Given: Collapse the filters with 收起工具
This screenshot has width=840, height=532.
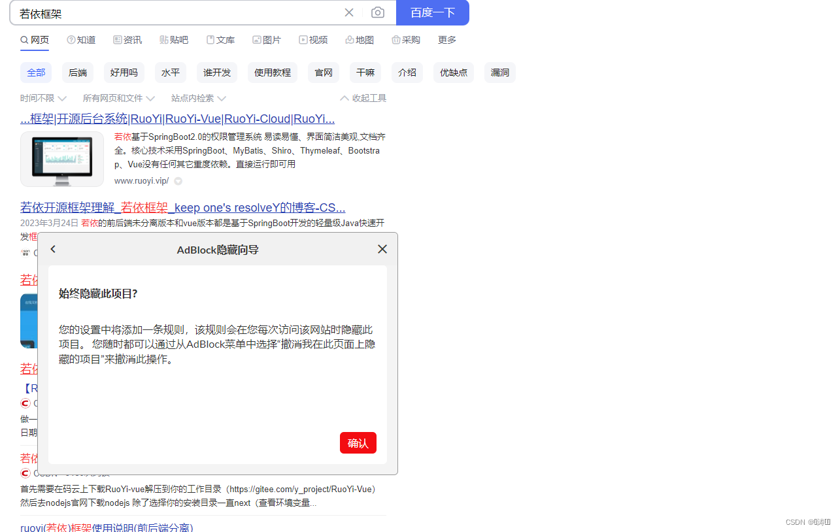Looking at the screenshot, I should click(x=363, y=98).
